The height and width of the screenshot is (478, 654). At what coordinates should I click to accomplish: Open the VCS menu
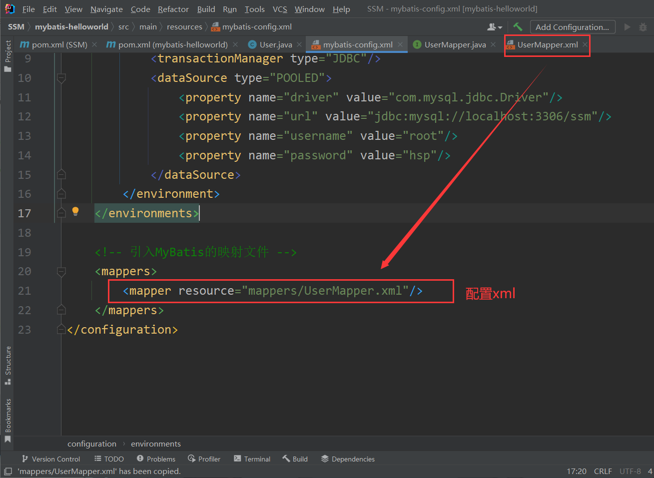pyautogui.click(x=280, y=9)
